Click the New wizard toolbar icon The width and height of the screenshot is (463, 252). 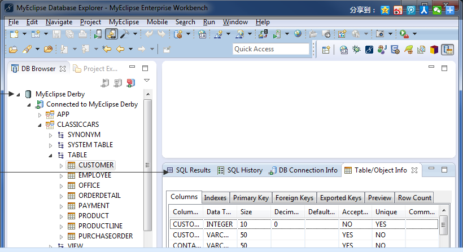[14, 34]
